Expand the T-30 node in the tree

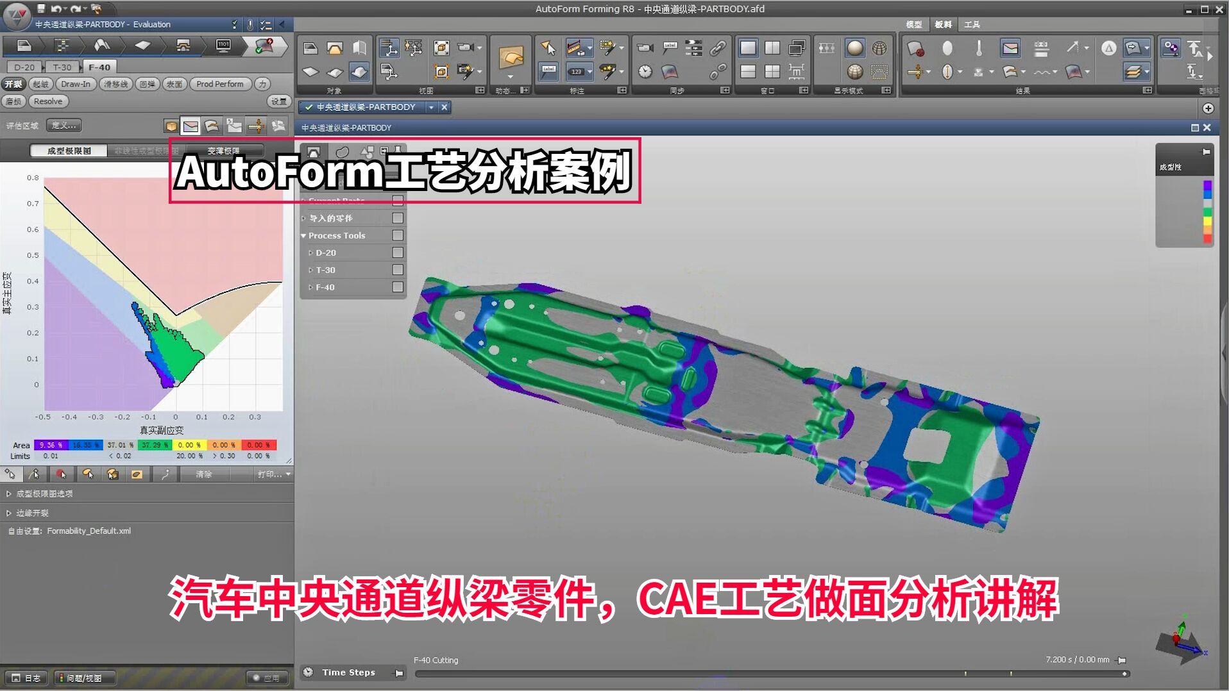pos(311,271)
